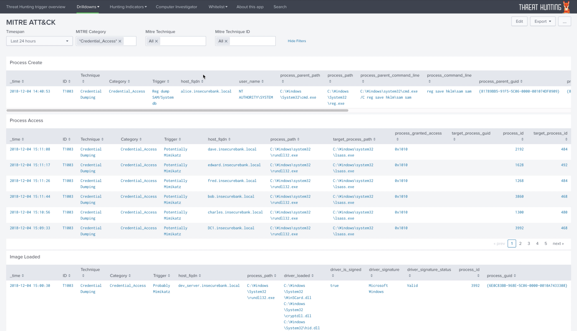Click charles.insecurebank.local host cell

pyautogui.click(x=235, y=212)
